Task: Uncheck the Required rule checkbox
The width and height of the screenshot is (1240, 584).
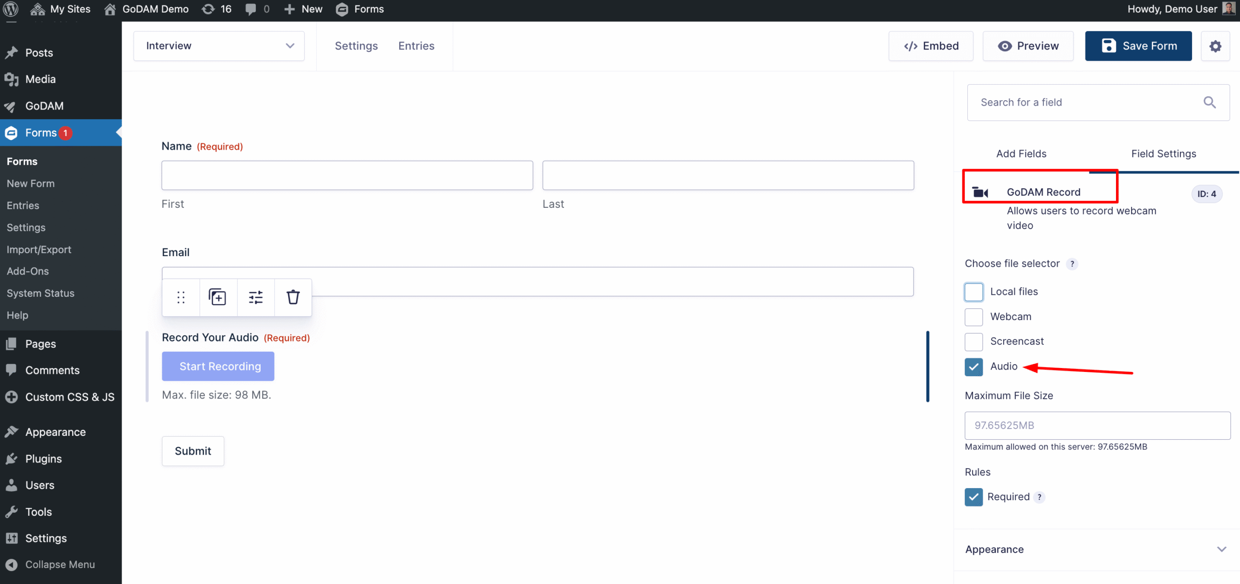Action: coord(974,496)
